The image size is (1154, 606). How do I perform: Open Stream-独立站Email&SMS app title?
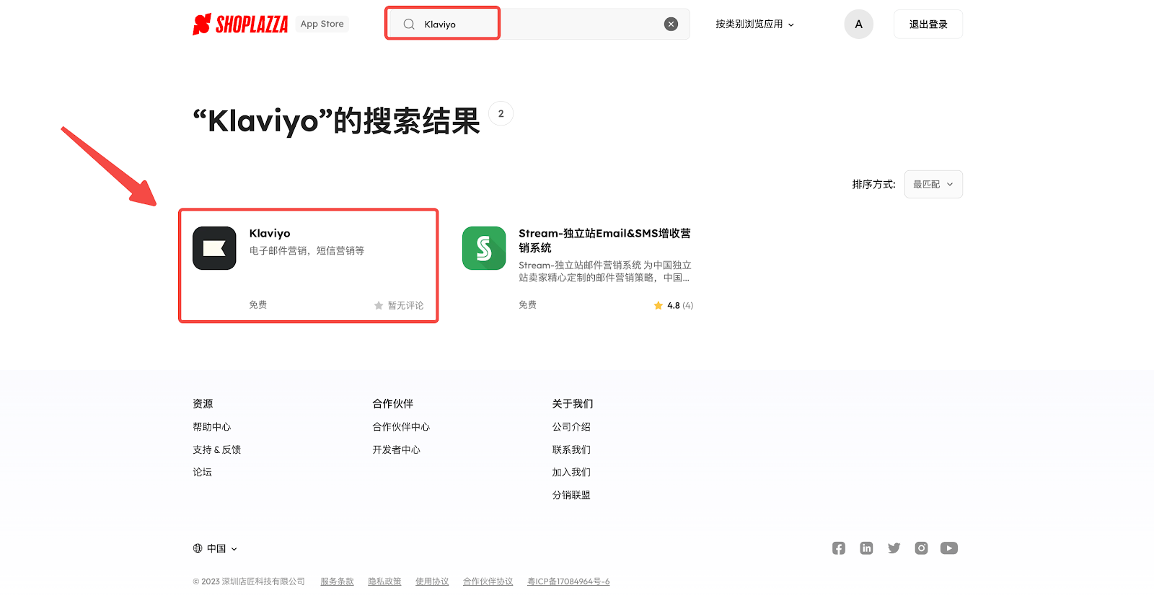pyautogui.click(x=605, y=240)
